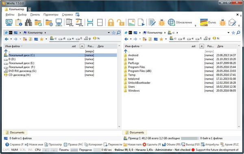Click the Удалить (F8) button
The width and height of the screenshot is (244, 154).
(152, 145)
